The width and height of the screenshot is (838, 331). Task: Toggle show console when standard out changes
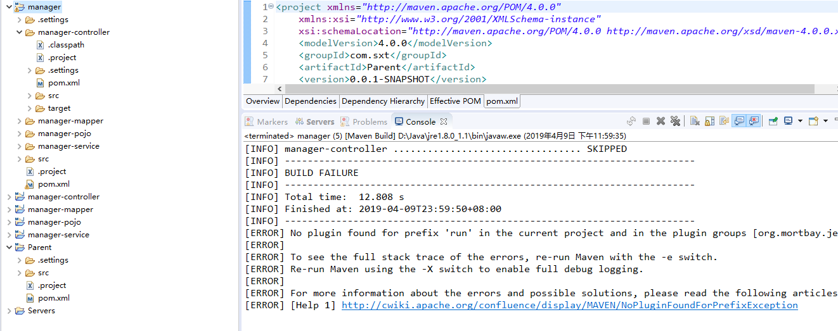click(x=738, y=121)
